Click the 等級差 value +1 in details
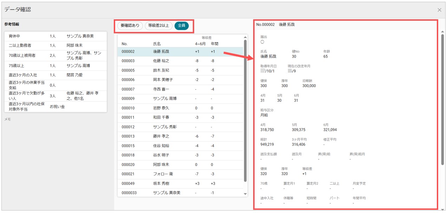447x213 pixels. tap(304, 174)
